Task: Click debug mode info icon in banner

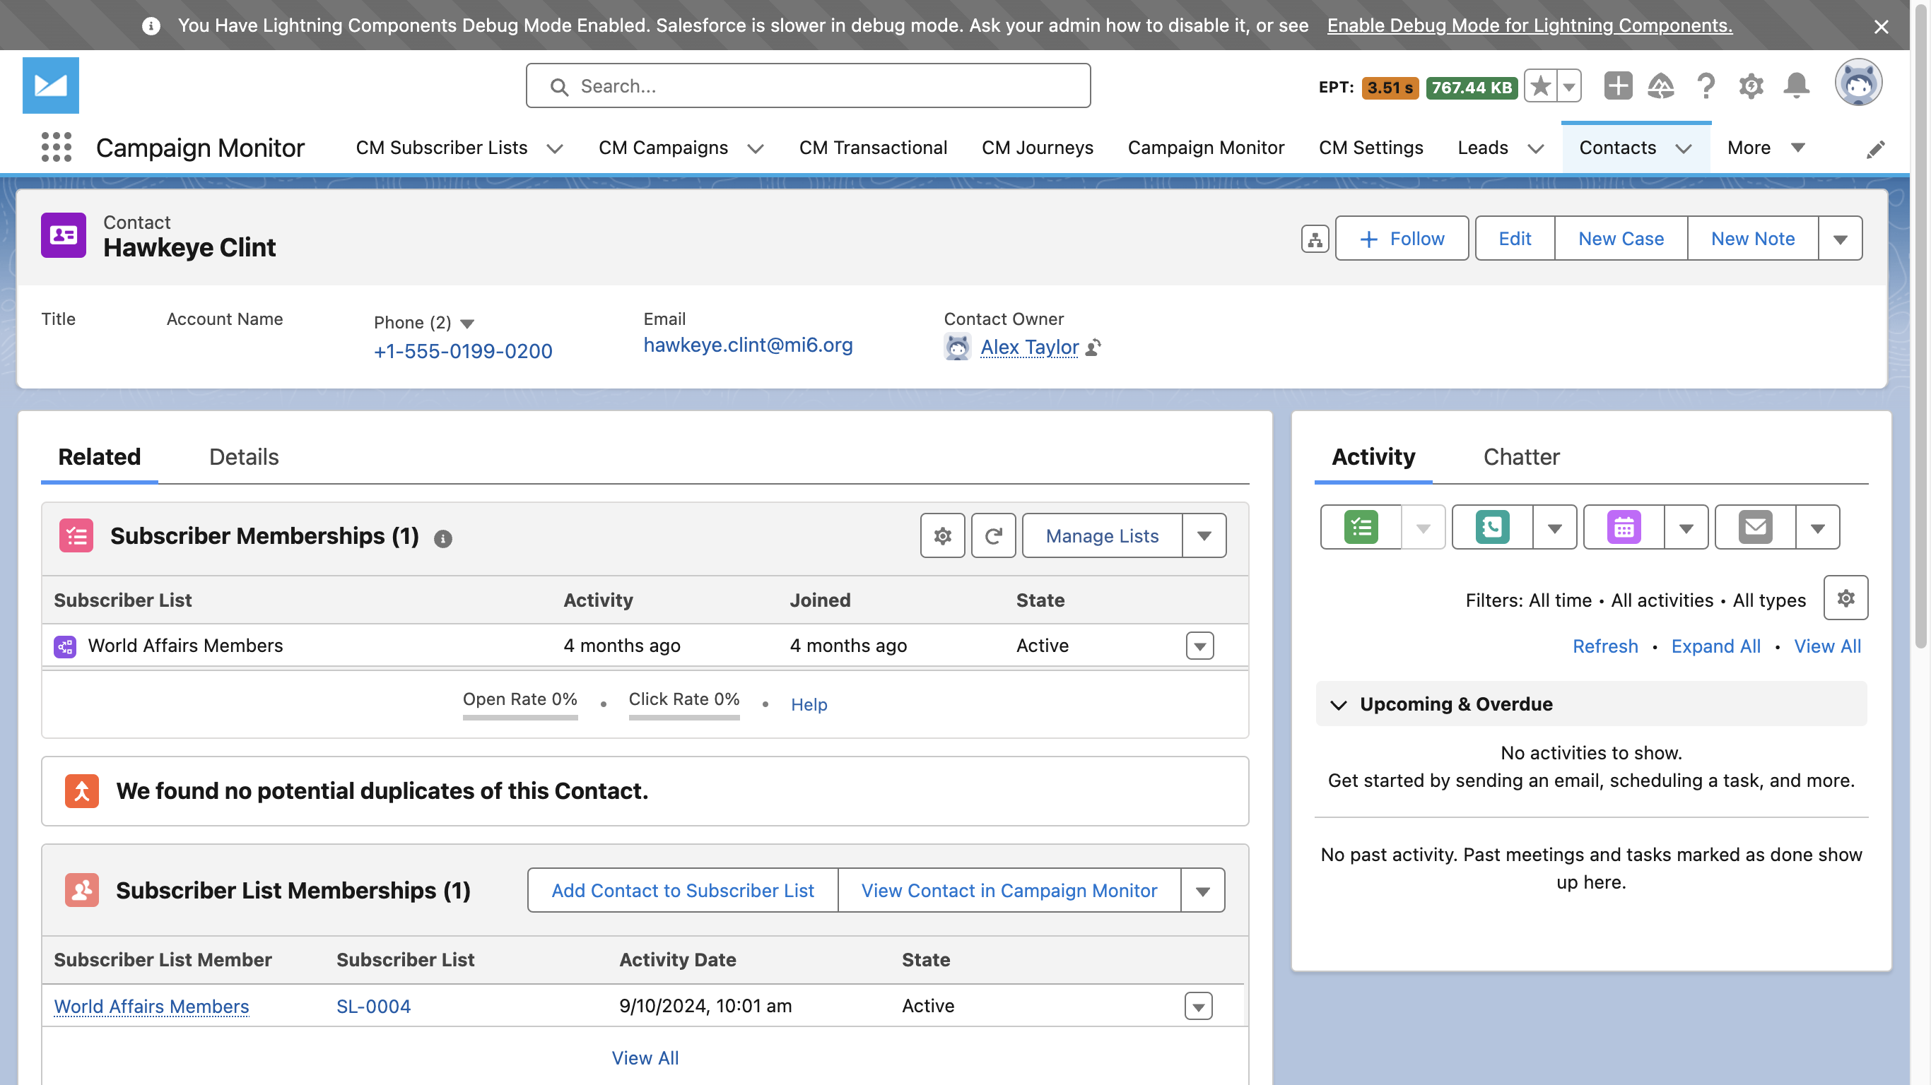Action: (151, 26)
